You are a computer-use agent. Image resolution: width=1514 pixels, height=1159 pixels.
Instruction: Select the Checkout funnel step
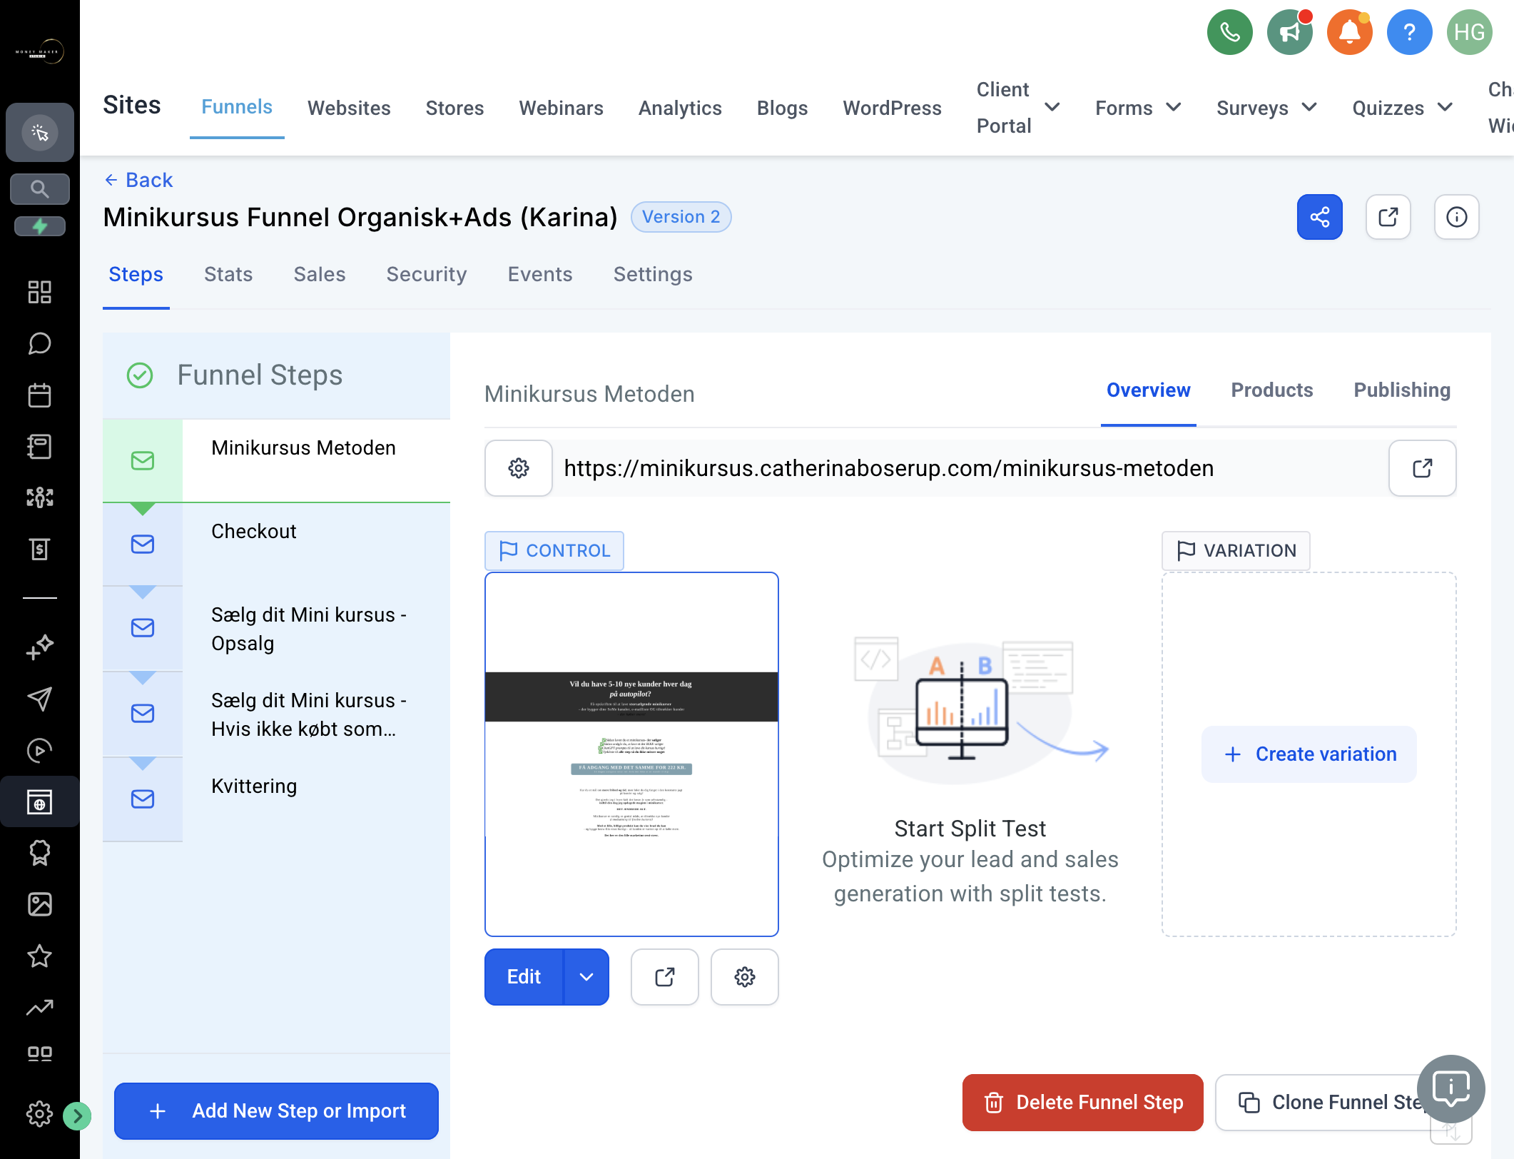pyautogui.click(x=277, y=545)
